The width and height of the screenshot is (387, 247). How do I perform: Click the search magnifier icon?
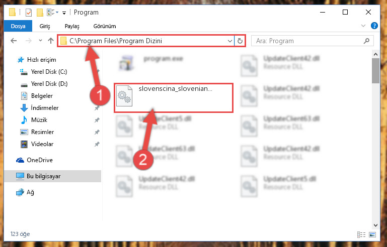366,41
